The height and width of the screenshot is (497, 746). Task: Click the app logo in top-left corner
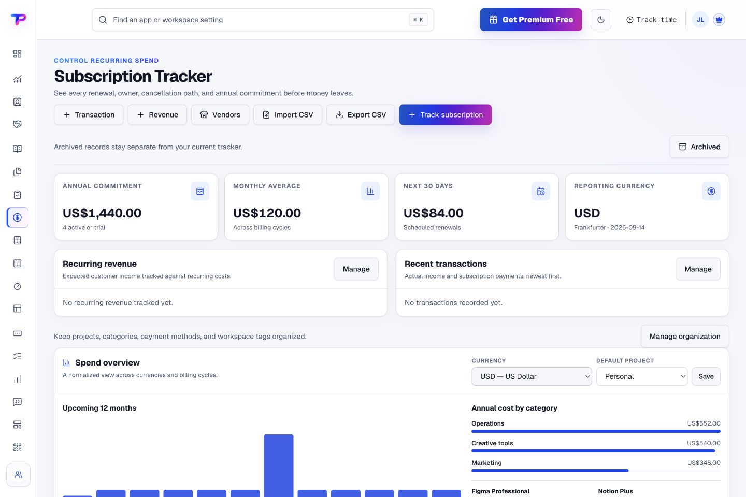point(18,19)
